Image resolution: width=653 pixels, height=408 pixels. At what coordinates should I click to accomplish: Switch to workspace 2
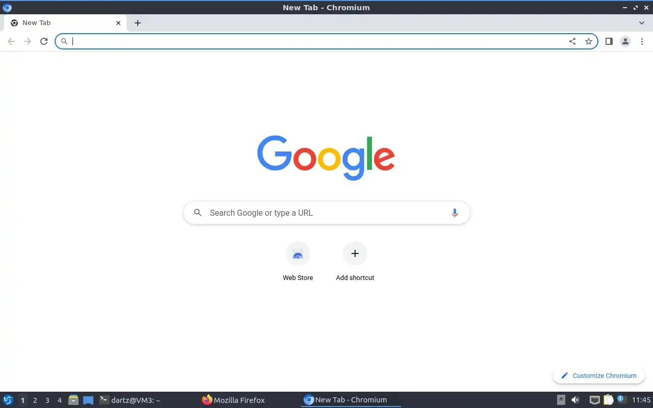35,400
